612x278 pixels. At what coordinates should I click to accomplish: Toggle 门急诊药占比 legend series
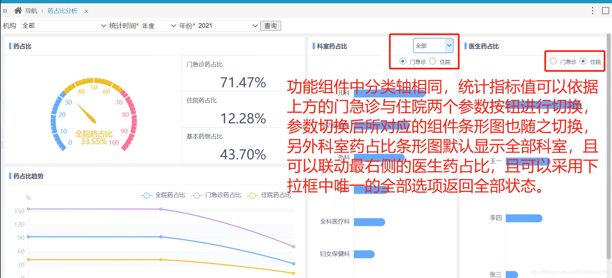216,195
